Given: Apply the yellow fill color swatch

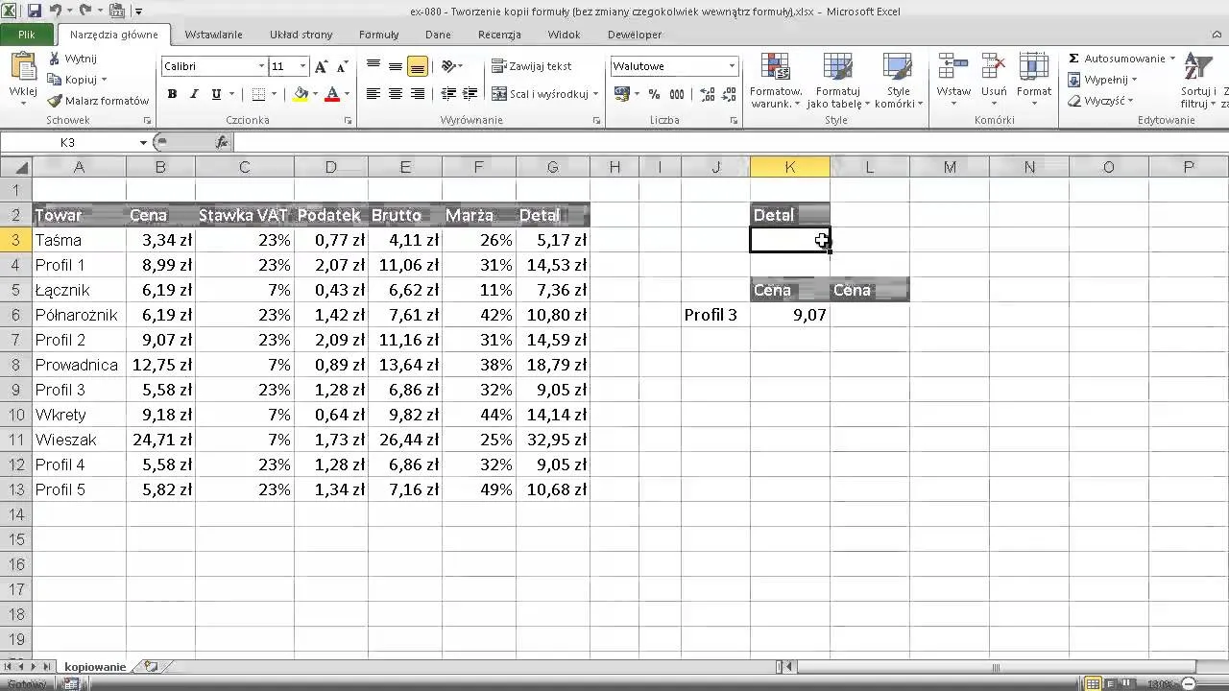Looking at the screenshot, I should pyautogui.click(x=301, y=94).
